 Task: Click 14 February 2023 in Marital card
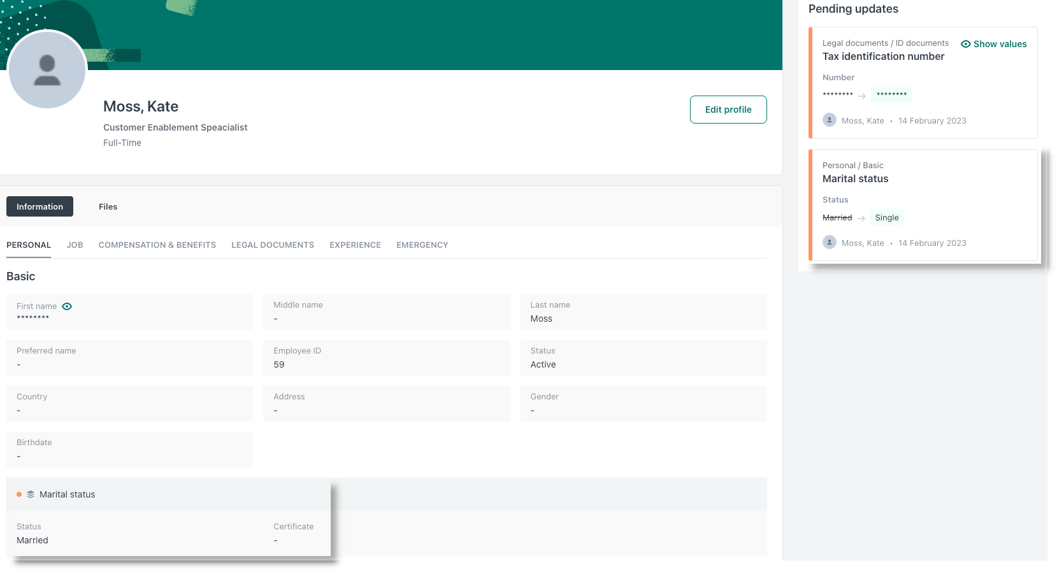point(932,243)
